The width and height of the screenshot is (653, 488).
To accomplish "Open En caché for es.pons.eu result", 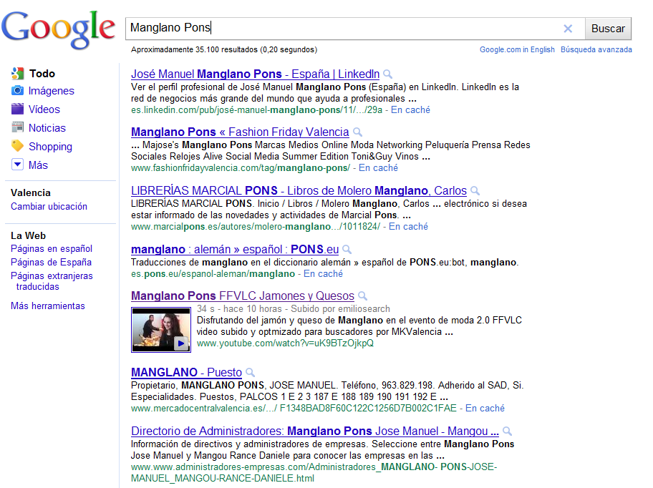I will coord(323,274).
